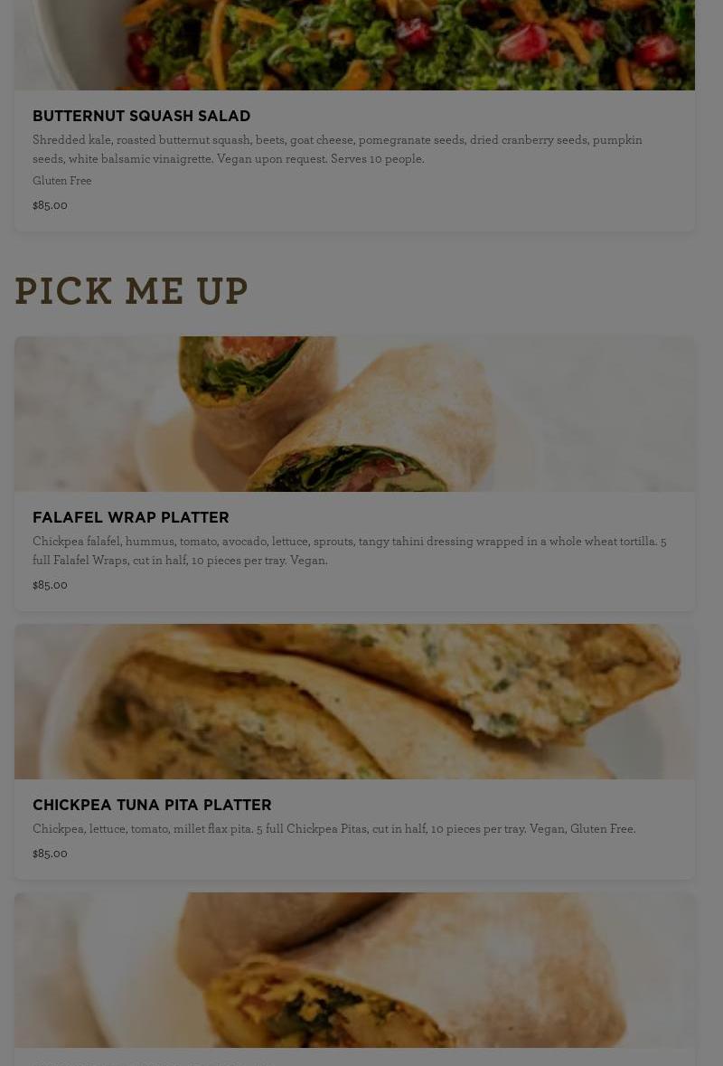Open the Falafel Wrap Platter title
This screenshot has width=723, height=1066.
click(130, 518)
